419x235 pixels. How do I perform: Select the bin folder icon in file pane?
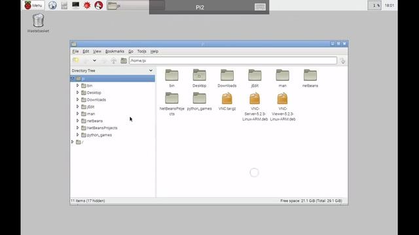(172, 75)
